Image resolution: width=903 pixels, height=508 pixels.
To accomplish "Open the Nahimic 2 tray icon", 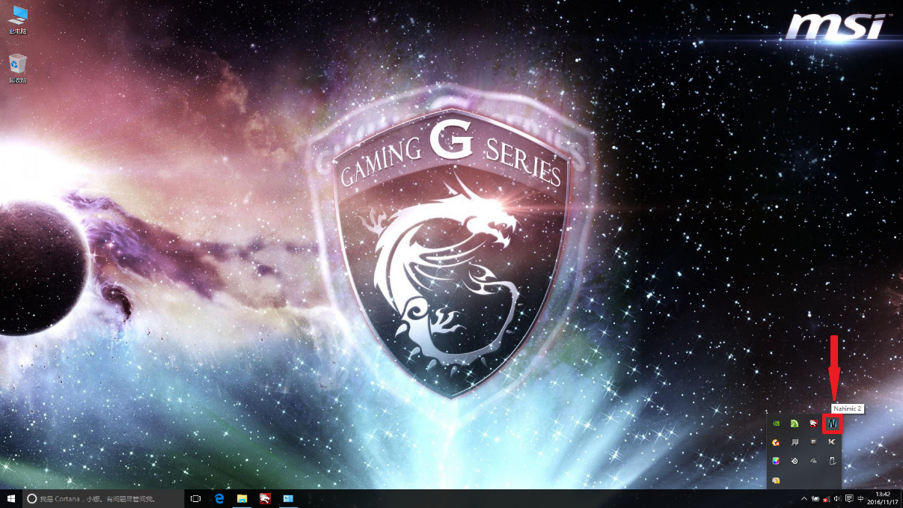I will tap(832, 423).
